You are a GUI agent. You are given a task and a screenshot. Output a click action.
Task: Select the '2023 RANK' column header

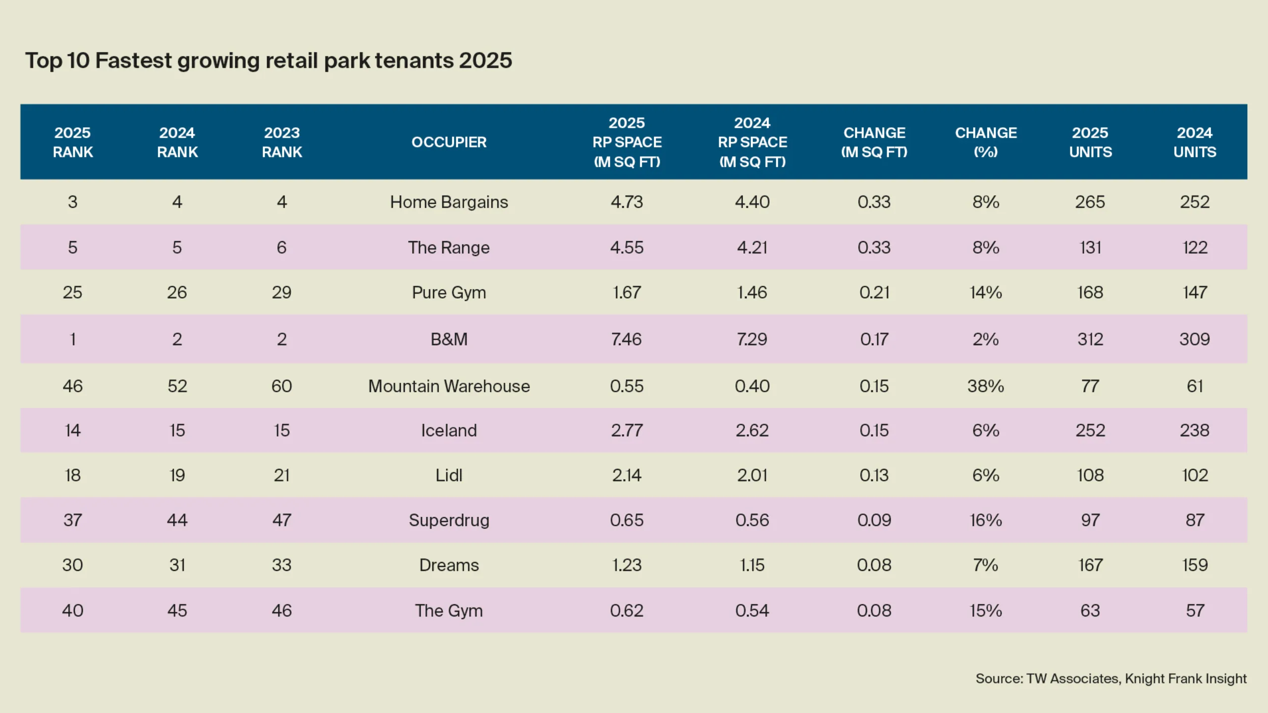click(x=282, y=142)
